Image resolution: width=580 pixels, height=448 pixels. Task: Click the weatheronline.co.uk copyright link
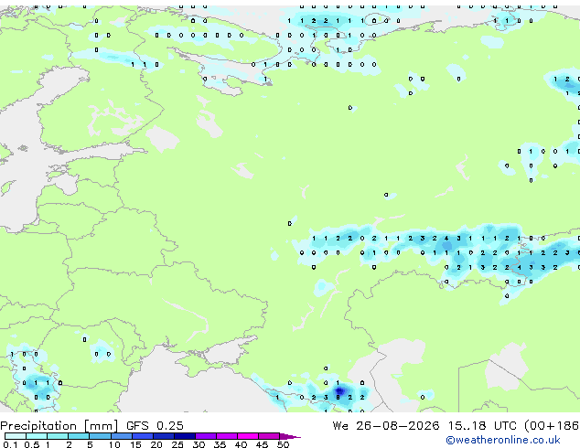pos(503,440)
